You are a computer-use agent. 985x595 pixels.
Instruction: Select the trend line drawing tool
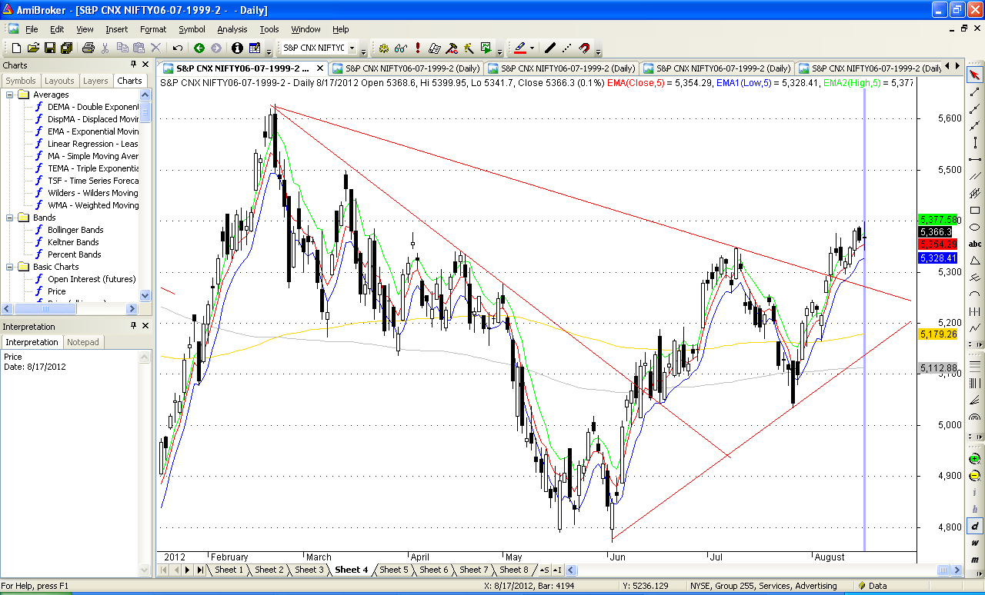point(975,91)
